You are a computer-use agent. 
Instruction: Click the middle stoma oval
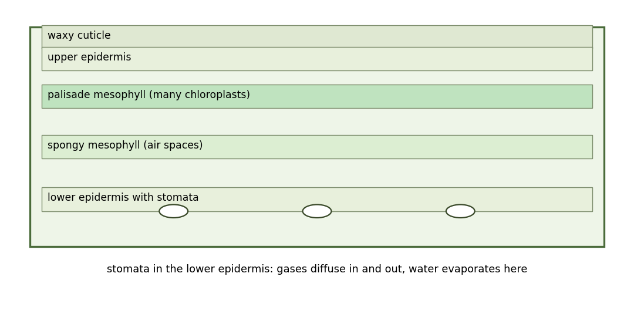pyautogui.click(x=317, y=211)
